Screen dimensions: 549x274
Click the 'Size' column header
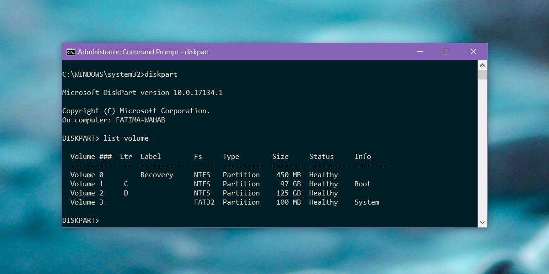coord(280,157)
